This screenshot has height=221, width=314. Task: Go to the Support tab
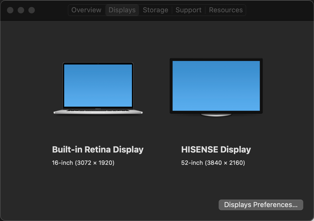point(188,10)
